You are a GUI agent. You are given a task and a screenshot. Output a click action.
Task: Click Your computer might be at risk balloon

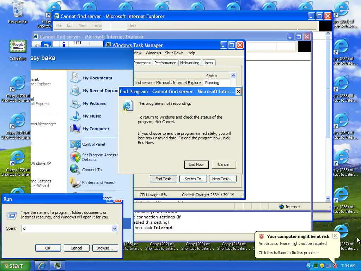click(298, 236)
